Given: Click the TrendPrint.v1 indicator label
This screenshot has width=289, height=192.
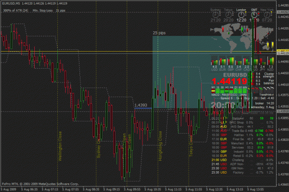Looking at the screenshot, I should [x=266, y=95].
